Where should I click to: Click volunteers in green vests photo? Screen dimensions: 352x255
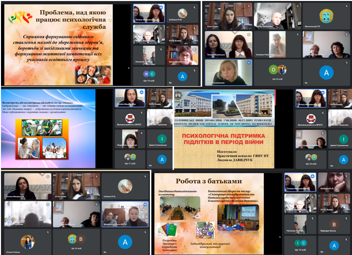coord(42,127)
